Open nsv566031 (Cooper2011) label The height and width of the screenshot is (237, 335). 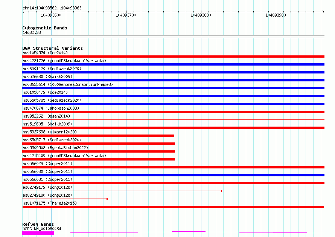(47, 179)
